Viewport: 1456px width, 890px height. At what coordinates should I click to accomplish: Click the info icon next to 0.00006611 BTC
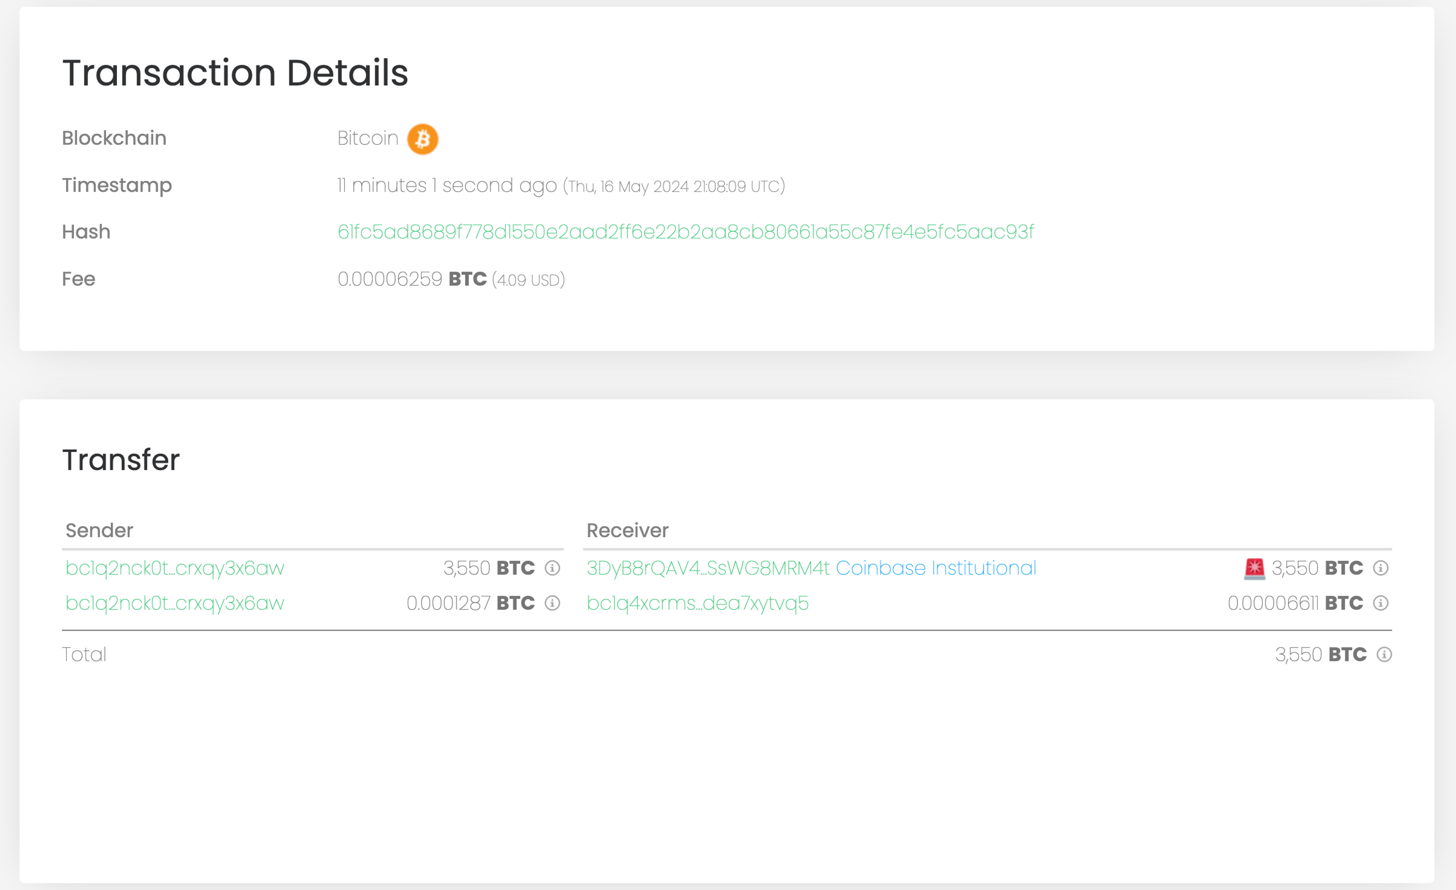click(x=1381, y=603)
